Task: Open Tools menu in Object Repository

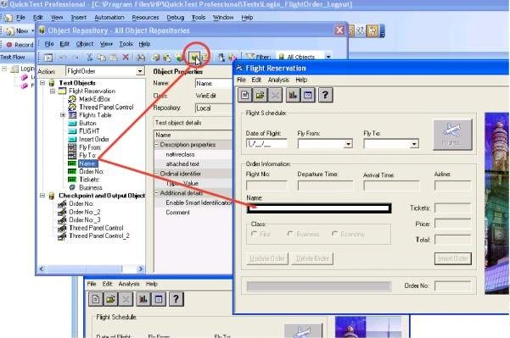Action: pos(126,44)
